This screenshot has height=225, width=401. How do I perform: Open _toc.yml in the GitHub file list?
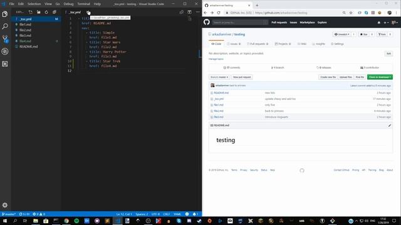tap(219, 99)
